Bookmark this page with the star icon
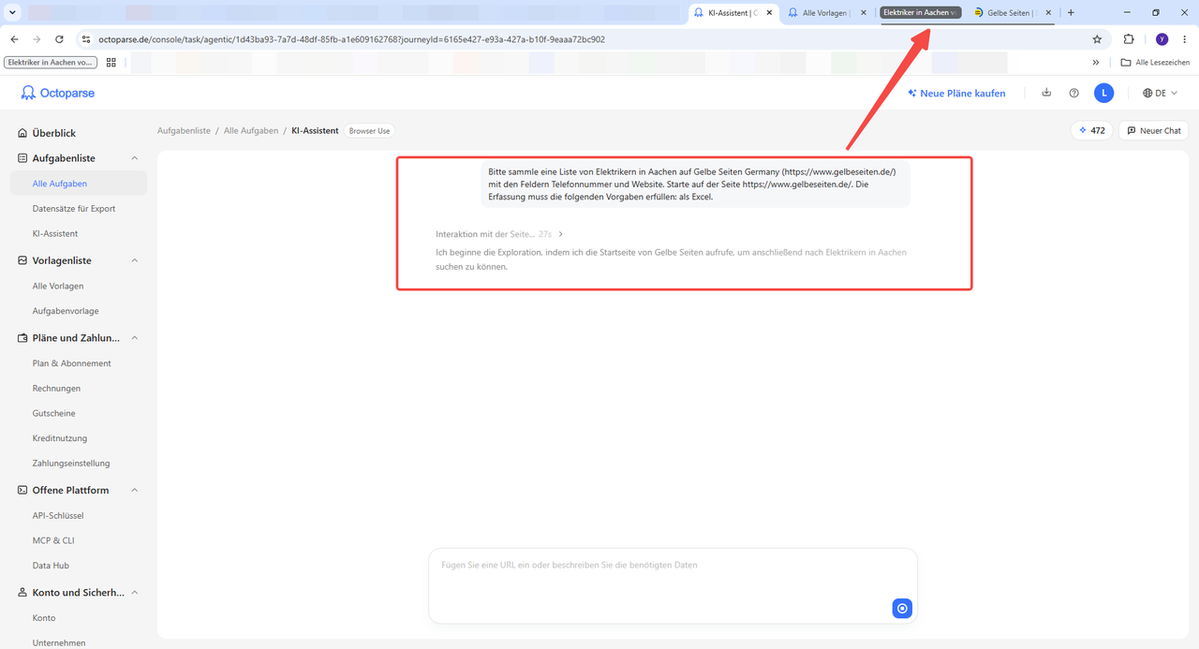Viewport: 1199px width, 649px height. pos(1097,39)
